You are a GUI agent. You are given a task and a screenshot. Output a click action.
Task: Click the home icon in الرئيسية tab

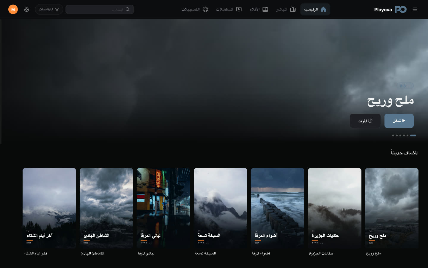pos(323,10)
